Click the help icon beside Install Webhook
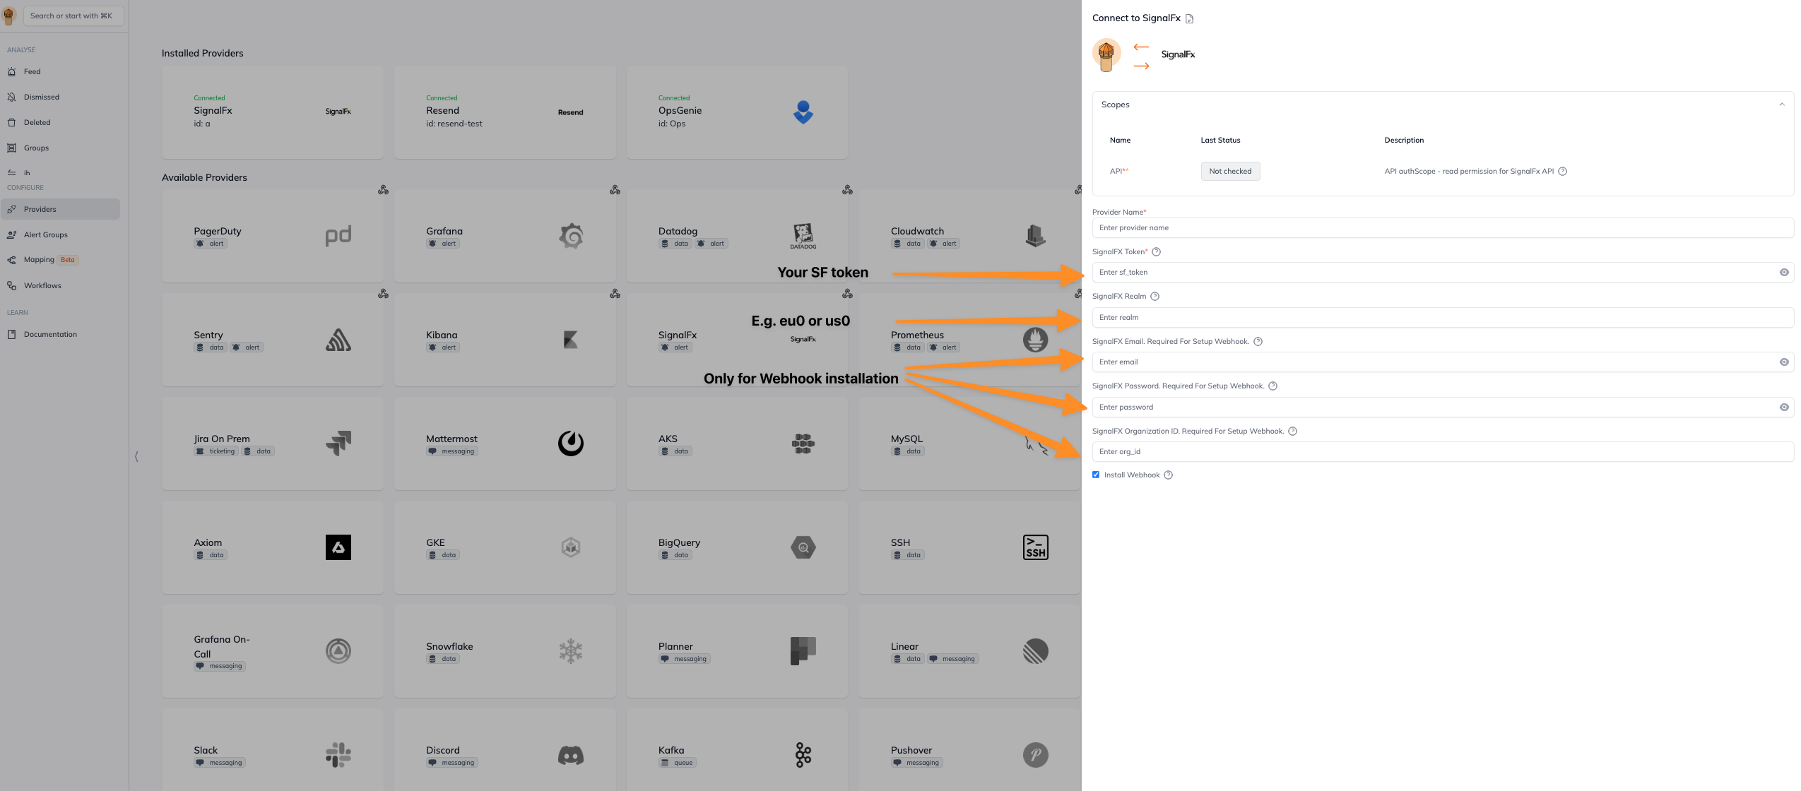The width and height of the screenshot is (1801, 791). (x=1168, y=475)
